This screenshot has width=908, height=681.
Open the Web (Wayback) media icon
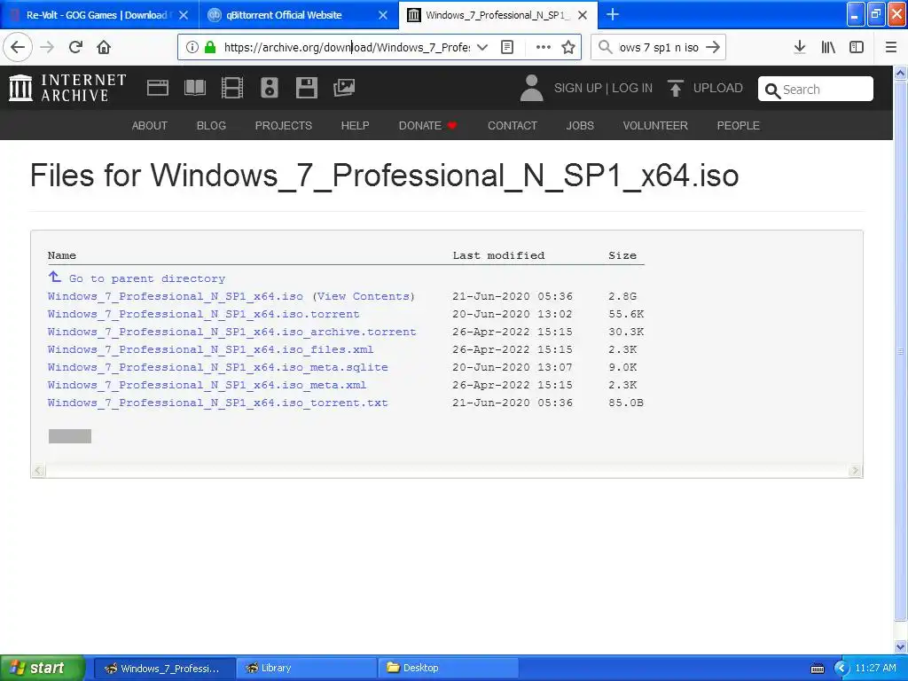click(x=158, y=88)
